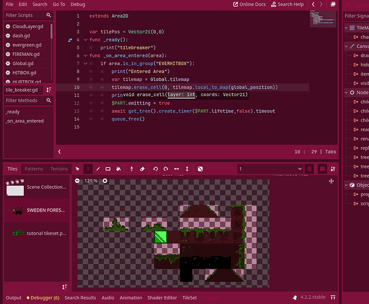
Task: Center the tile atlas view
Action: pos(331,181)
